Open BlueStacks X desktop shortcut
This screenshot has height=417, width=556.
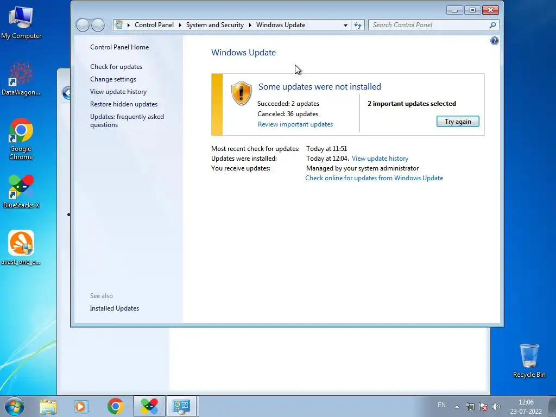pyautogui.click(x=21, y=192)
